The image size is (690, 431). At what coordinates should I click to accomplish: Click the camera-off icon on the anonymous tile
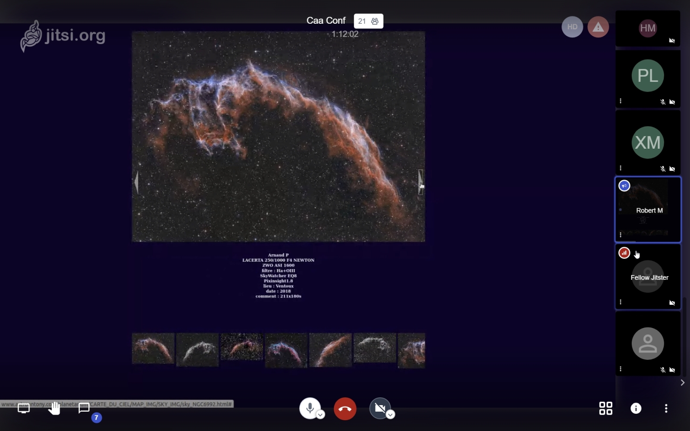pos(672,370)
